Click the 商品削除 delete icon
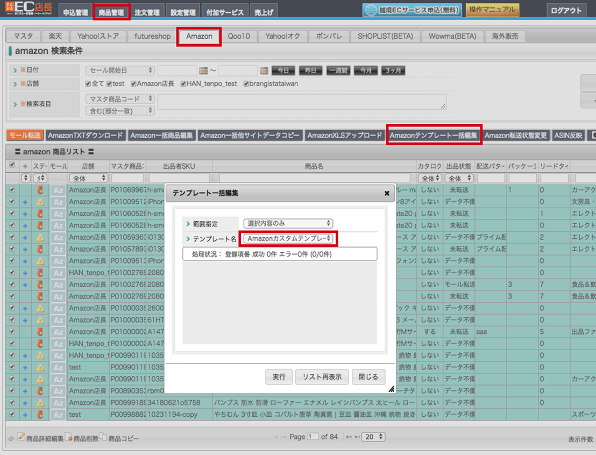Viewport: 596px width, 455px height. (68, 437)
